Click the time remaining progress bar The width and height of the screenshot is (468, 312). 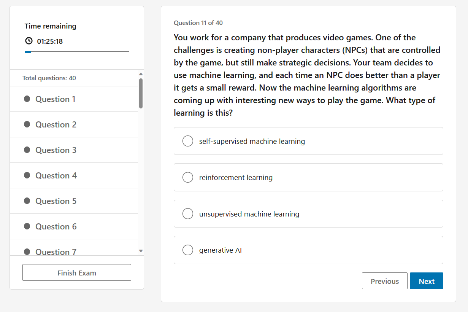point(77,52)
